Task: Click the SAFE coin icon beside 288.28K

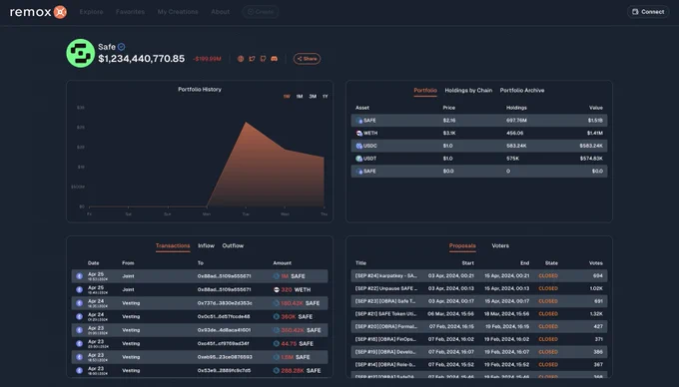Action: pos(277,371)
